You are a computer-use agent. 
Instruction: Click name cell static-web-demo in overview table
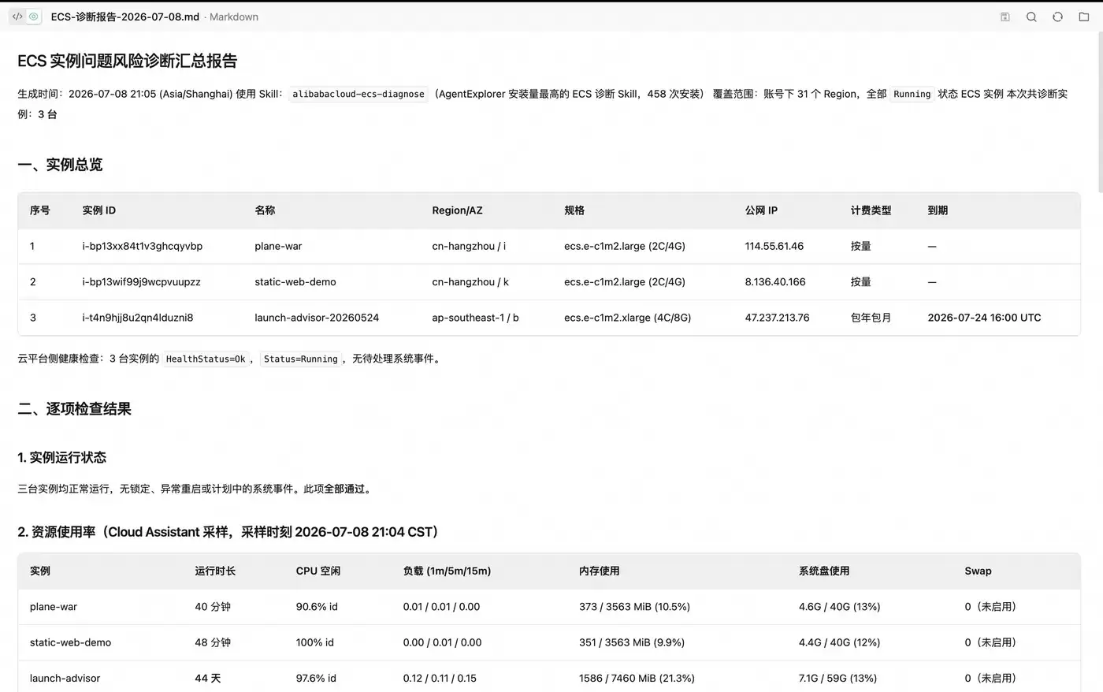[x=295, y=281]
